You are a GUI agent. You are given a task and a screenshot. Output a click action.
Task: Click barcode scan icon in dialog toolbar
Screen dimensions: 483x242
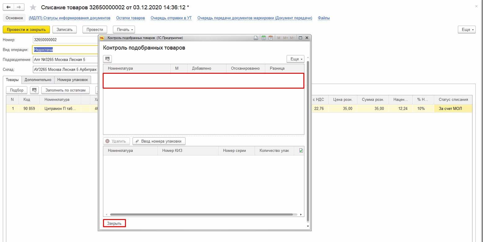pyautogui.click(x=108, y=59)
